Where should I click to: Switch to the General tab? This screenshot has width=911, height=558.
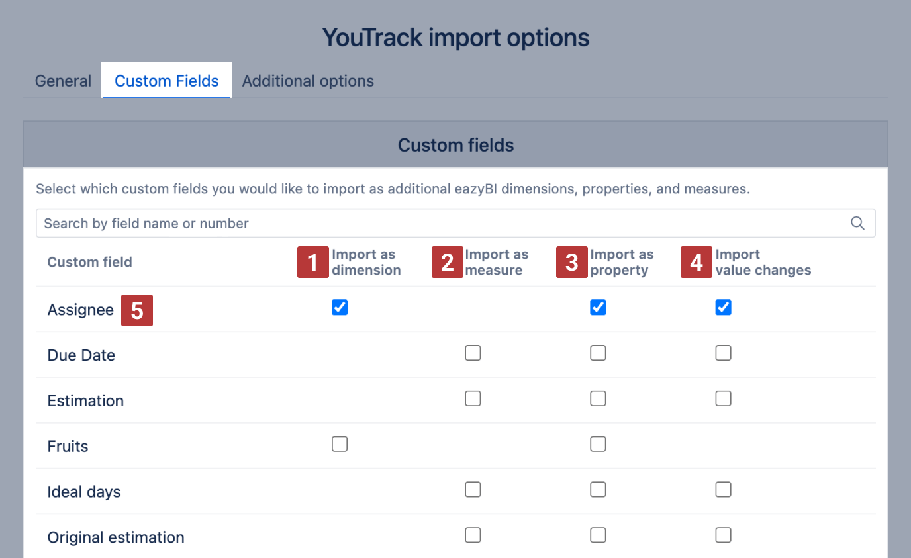click(63, 81)
